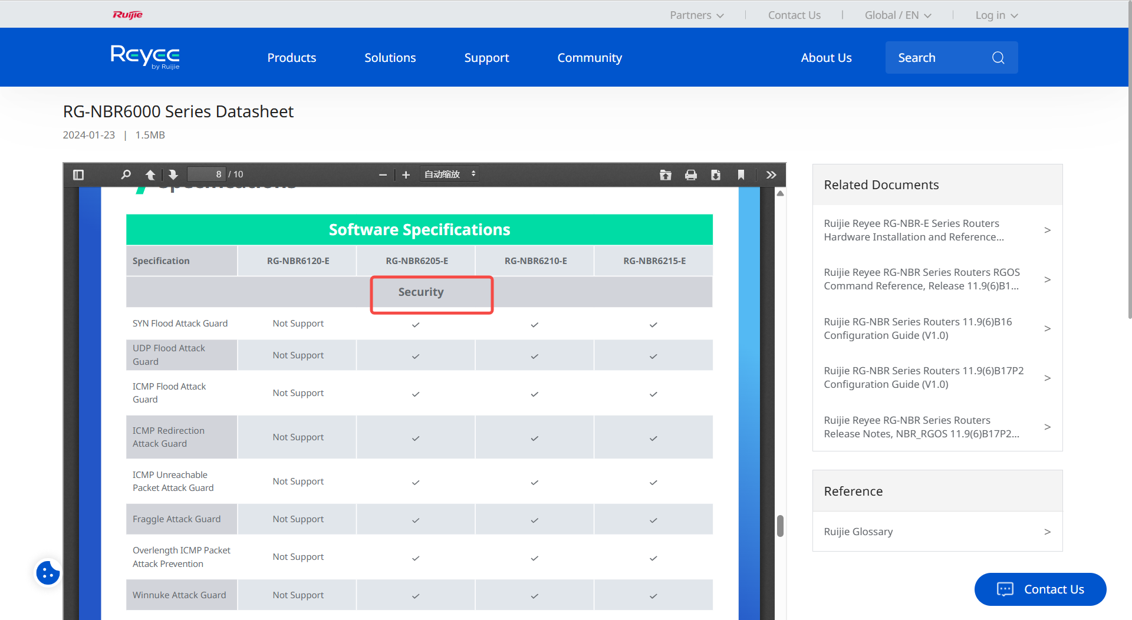Click arrow beside RGOS Command Reference
The width and height of the screenshot is (1132, 620).
pyautogui.click(x=1047, y=279)
